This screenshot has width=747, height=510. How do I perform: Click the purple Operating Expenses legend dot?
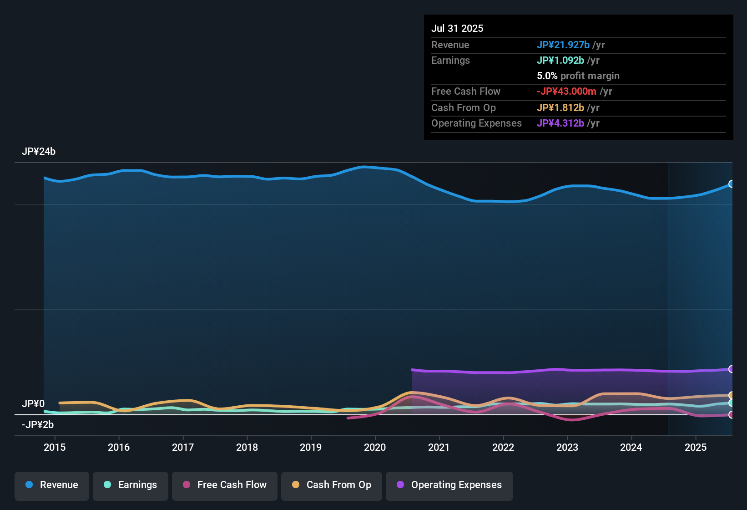click(x=400, y=485)
